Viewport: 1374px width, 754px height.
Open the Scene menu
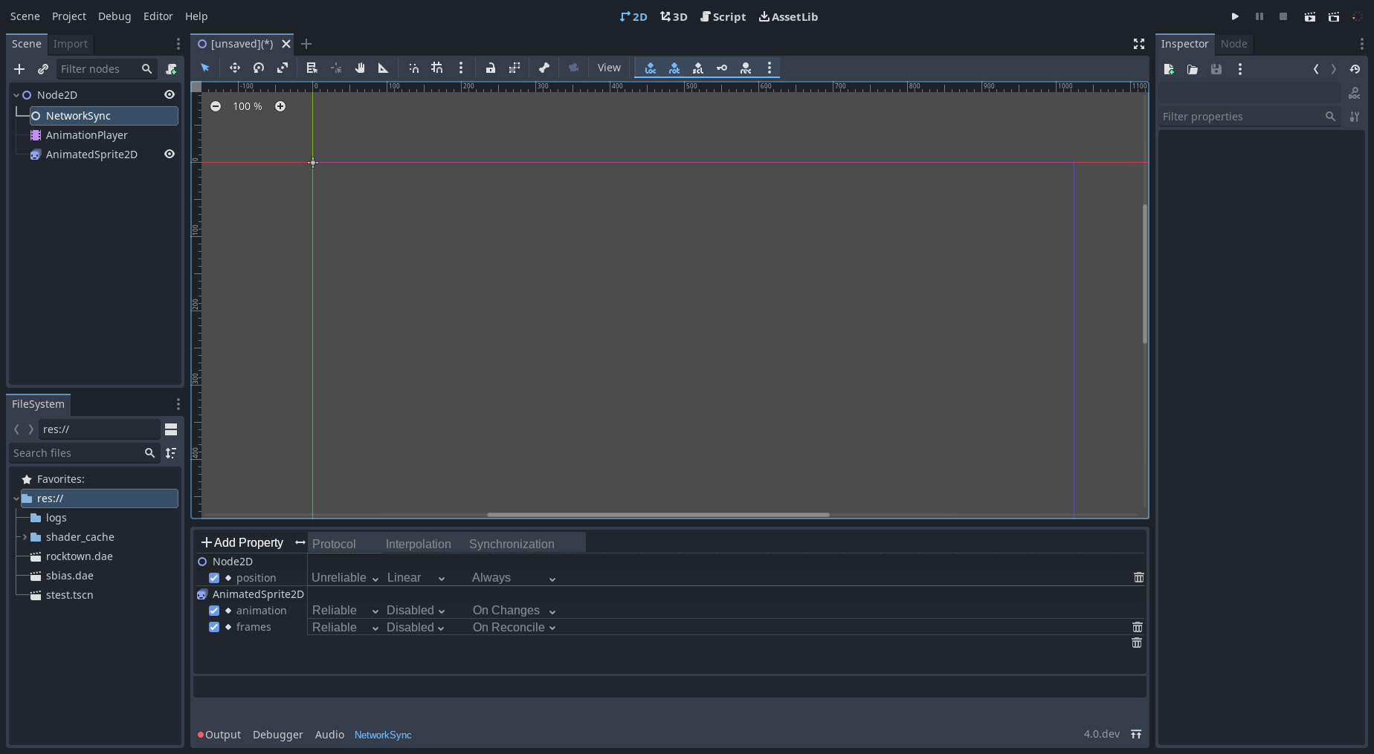pos(25,16)
